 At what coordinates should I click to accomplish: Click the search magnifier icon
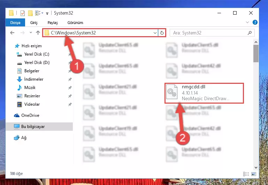250,33
